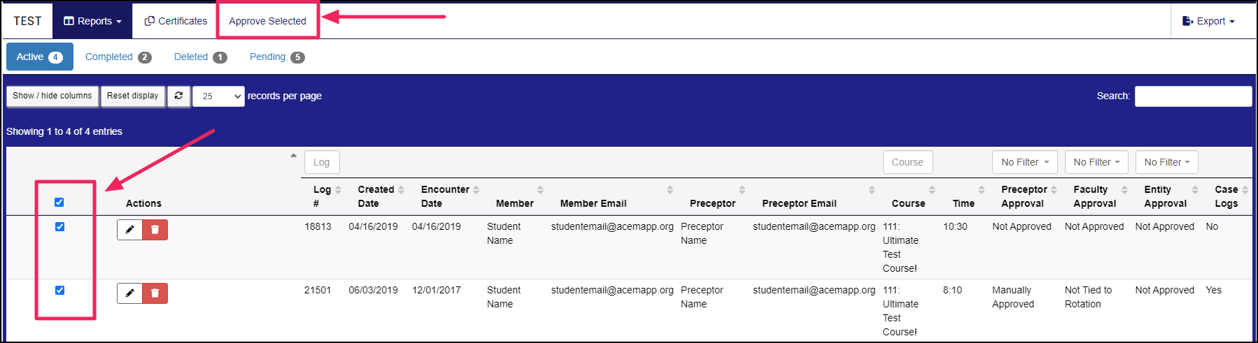This screenshot has width=1258, height=343.
Task: Open Entity Approval No Filter dropdown
Action: click(1167, 162)
